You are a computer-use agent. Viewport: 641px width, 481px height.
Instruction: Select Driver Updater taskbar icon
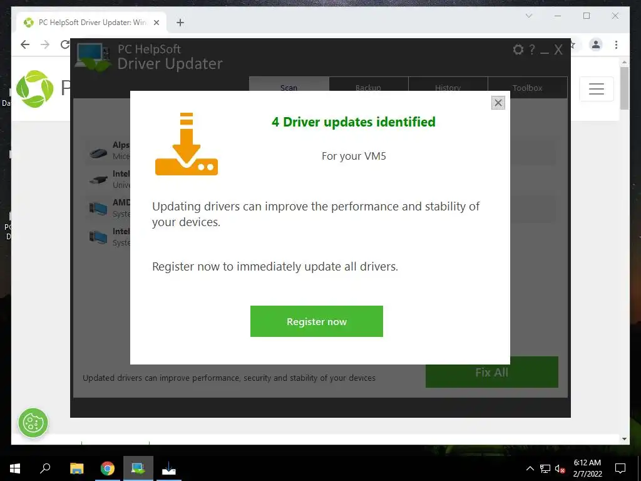(138, 468)
